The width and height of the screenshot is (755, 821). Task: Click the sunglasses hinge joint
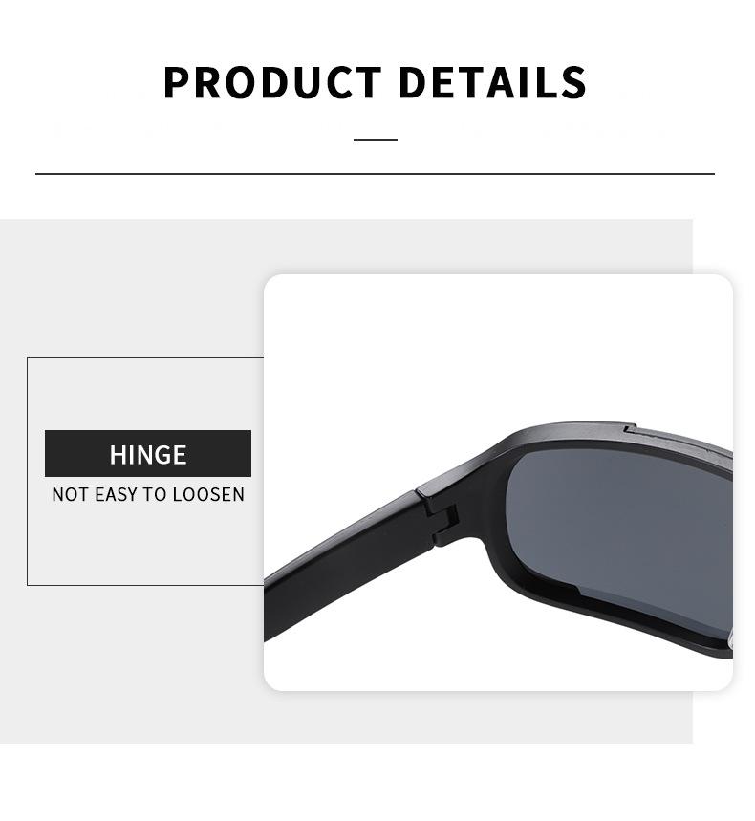tap(442, 518)
